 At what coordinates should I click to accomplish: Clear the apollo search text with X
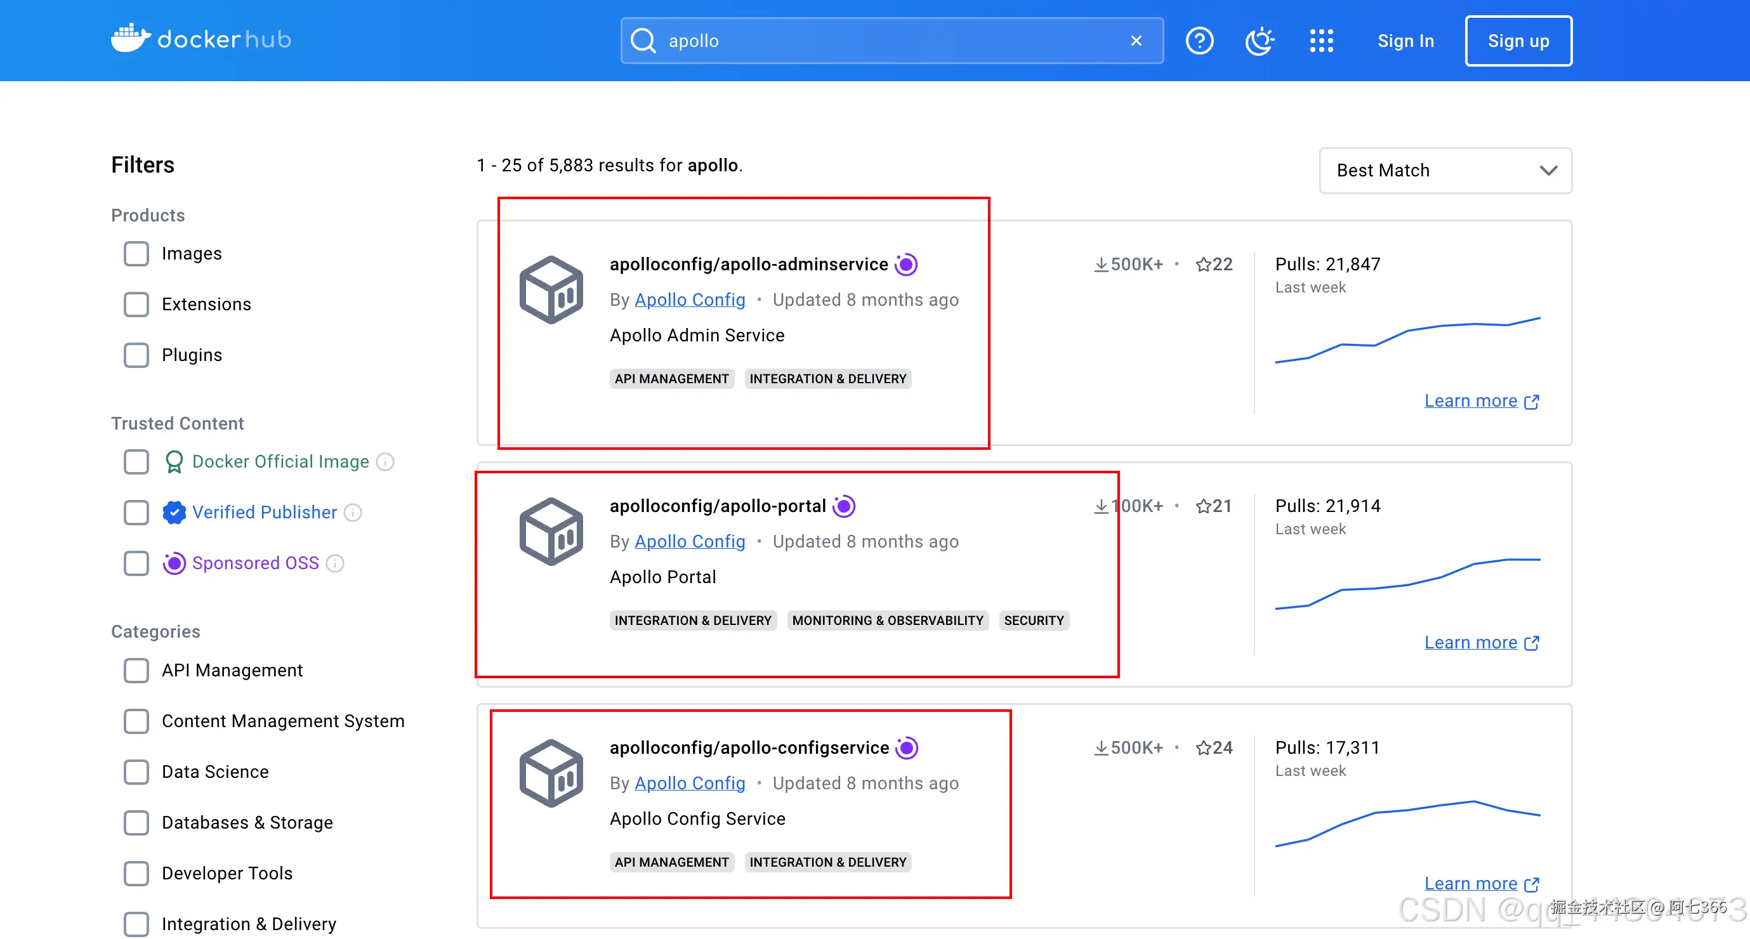click(x=1136, y=41)
